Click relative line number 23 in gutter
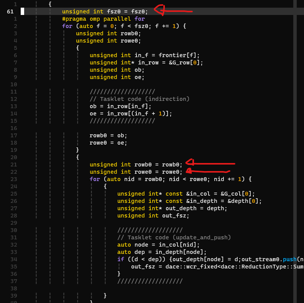 point(13,179)
